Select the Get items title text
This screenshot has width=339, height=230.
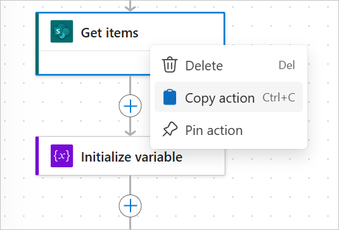pos(110,33)
